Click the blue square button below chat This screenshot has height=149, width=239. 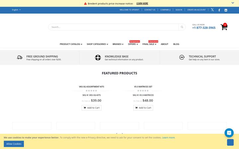pos(230,142)
